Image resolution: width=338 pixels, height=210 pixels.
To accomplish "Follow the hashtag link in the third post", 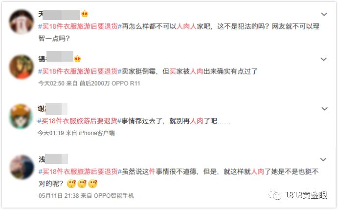I will (x=80, y=121).
